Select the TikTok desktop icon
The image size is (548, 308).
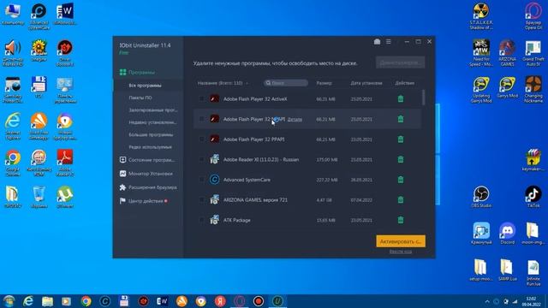click(533, 197)
